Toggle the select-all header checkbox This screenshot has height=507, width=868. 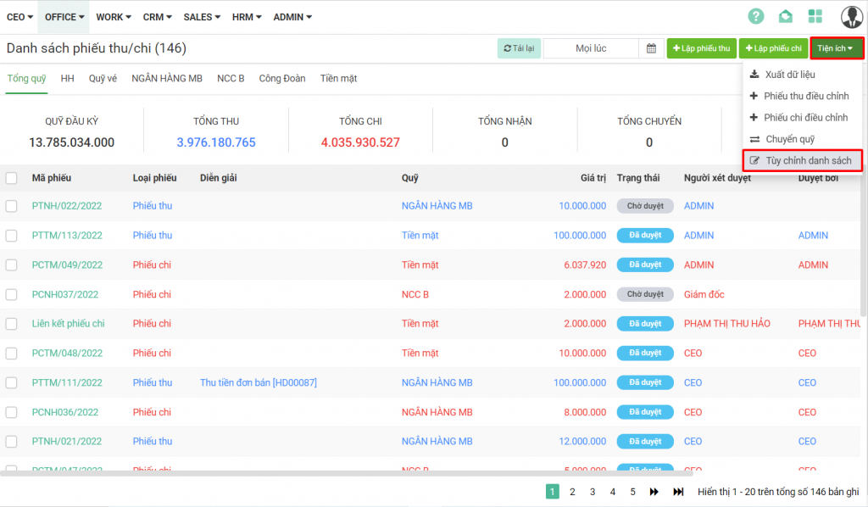coord(12,178)
